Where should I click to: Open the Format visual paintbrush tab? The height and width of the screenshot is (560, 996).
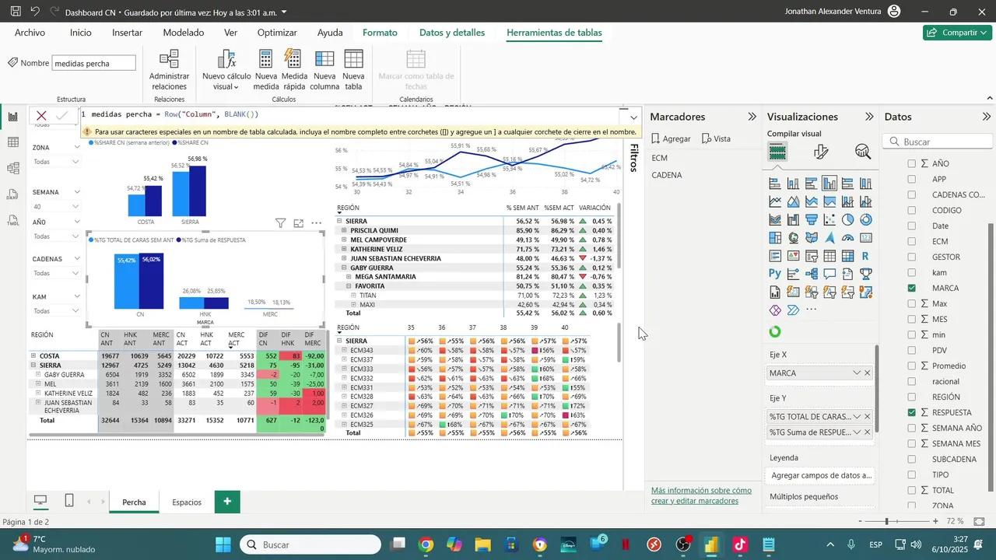pos(820,152)
